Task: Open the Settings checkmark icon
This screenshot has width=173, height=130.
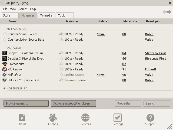Action: coord(118,118)
